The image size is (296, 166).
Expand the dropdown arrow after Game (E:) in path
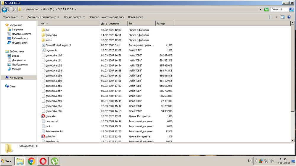[x=56, y=9]
